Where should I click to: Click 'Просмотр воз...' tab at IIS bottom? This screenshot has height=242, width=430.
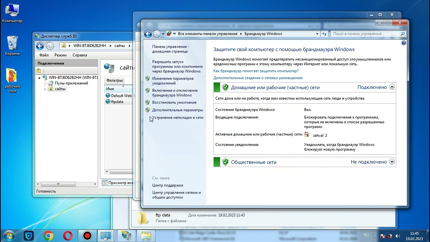tap(118, 183)
